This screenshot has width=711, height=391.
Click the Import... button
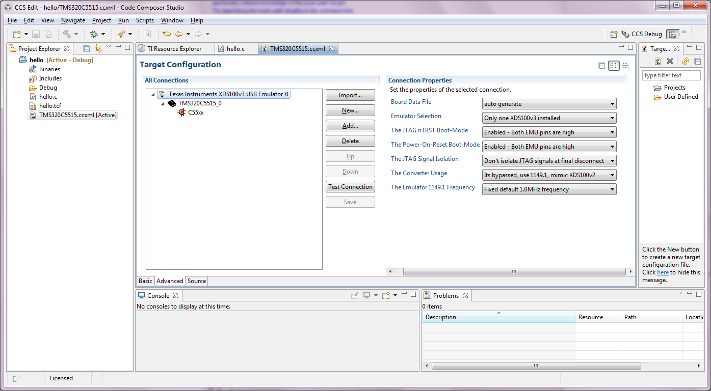(350, 95)
